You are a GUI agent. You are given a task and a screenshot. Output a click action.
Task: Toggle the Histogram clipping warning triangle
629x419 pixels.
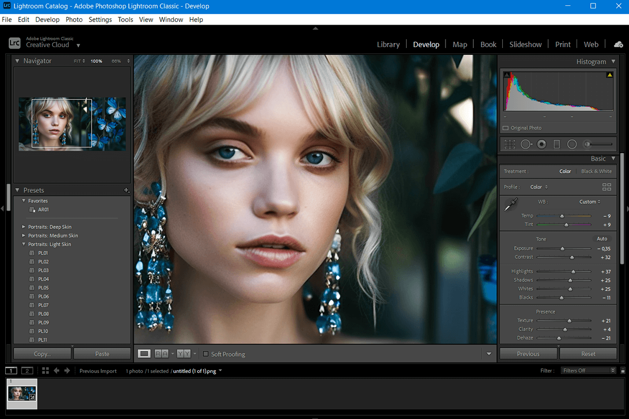click(x=609, y=74)
